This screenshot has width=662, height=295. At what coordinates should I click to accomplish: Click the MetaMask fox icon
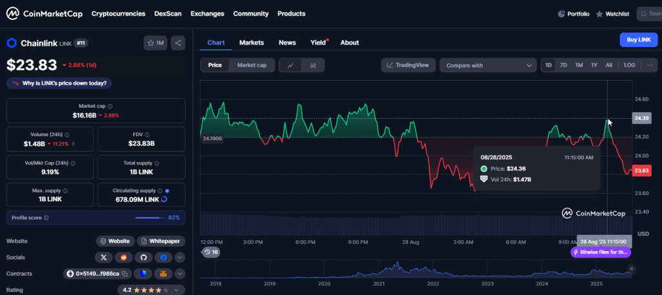(x=163, y=274)
